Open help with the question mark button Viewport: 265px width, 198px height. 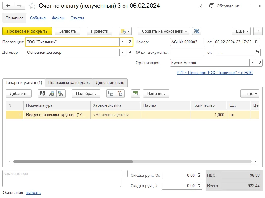point(258,31)
